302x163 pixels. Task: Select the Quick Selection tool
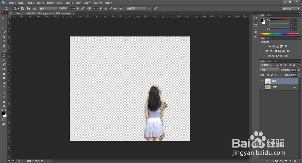pos(4,32)
